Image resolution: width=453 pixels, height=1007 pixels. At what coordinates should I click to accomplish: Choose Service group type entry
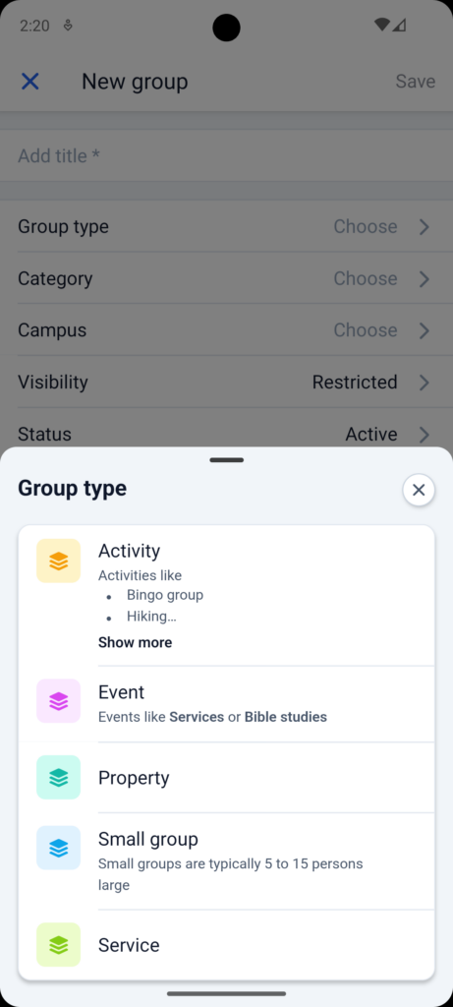click(x=226, y=945)
